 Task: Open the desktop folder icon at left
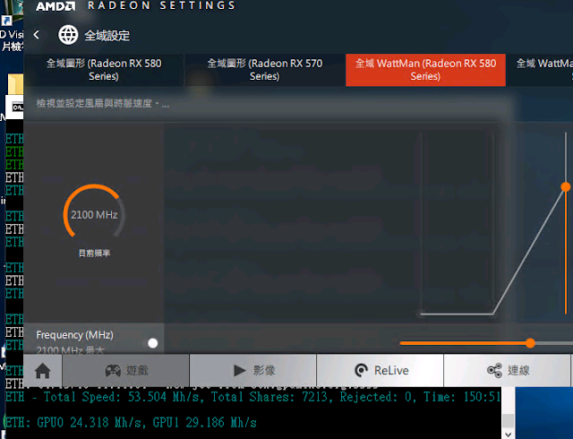point(15,84)
